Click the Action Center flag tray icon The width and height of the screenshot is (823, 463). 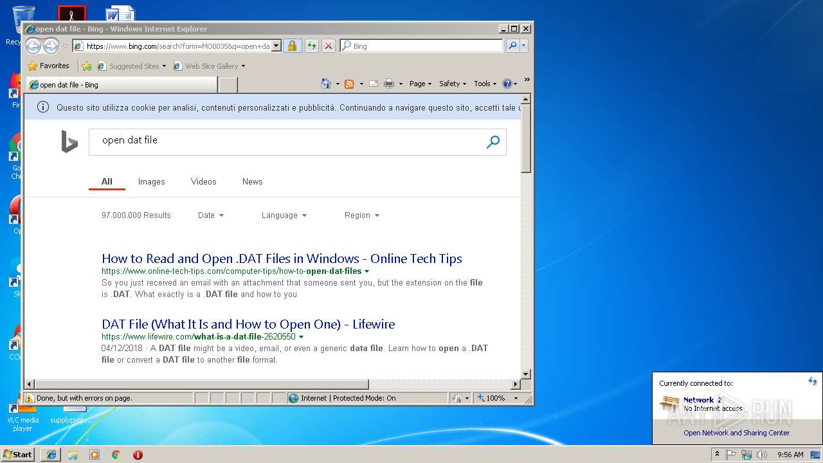pos(731,455)
